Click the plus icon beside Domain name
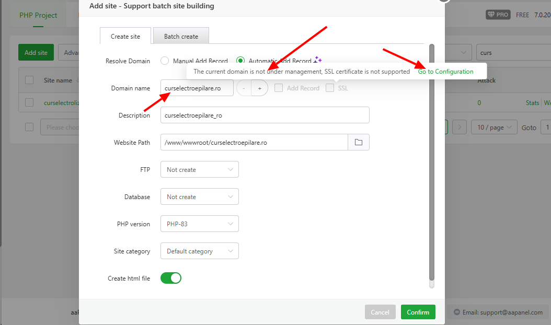The image size is (551, 325). 259,88
